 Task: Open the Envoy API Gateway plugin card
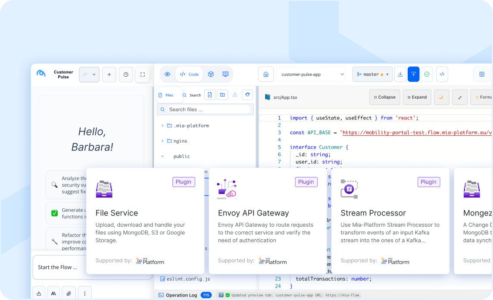point(268,221)
